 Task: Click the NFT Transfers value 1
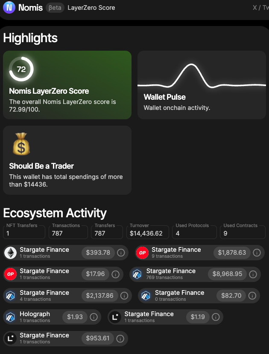(8, 233)
